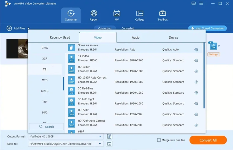This screenshot has height=150, width=233.
Task: Choose the 640P preset
Action: pyautogui.click(x=134, y=131)
